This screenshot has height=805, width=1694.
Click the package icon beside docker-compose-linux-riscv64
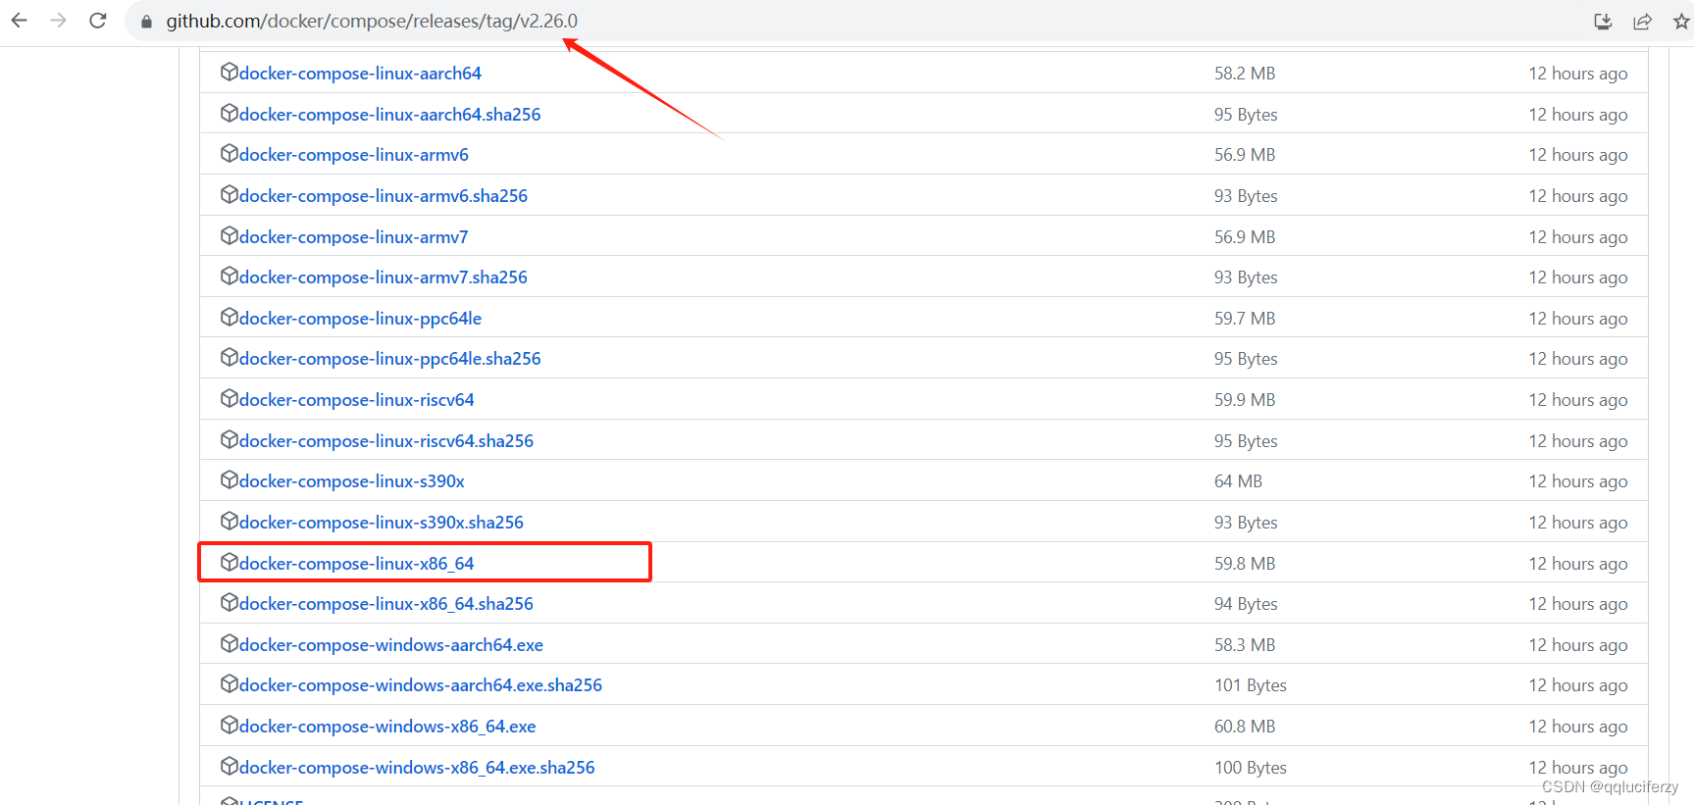click(x=229, y=398)
